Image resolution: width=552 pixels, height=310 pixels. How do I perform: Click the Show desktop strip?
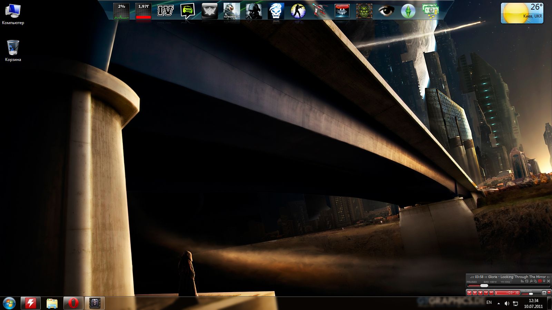click(549, 303)
